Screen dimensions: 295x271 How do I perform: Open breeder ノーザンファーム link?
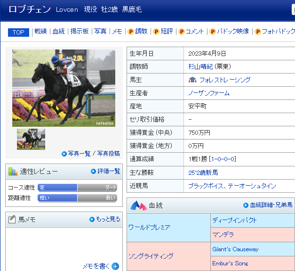coord(209,93)
